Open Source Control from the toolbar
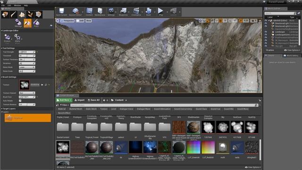Image resolution: width=302 pixels, height=170 pixels. 75,12
